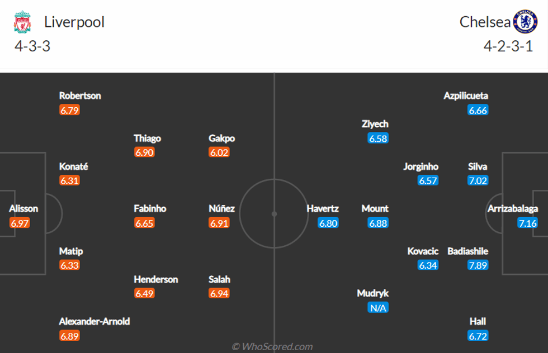
Task: Click Salah's 6.94 rating badge
Action: click(219, 293)
